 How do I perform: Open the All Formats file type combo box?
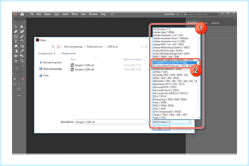point(172,122)
